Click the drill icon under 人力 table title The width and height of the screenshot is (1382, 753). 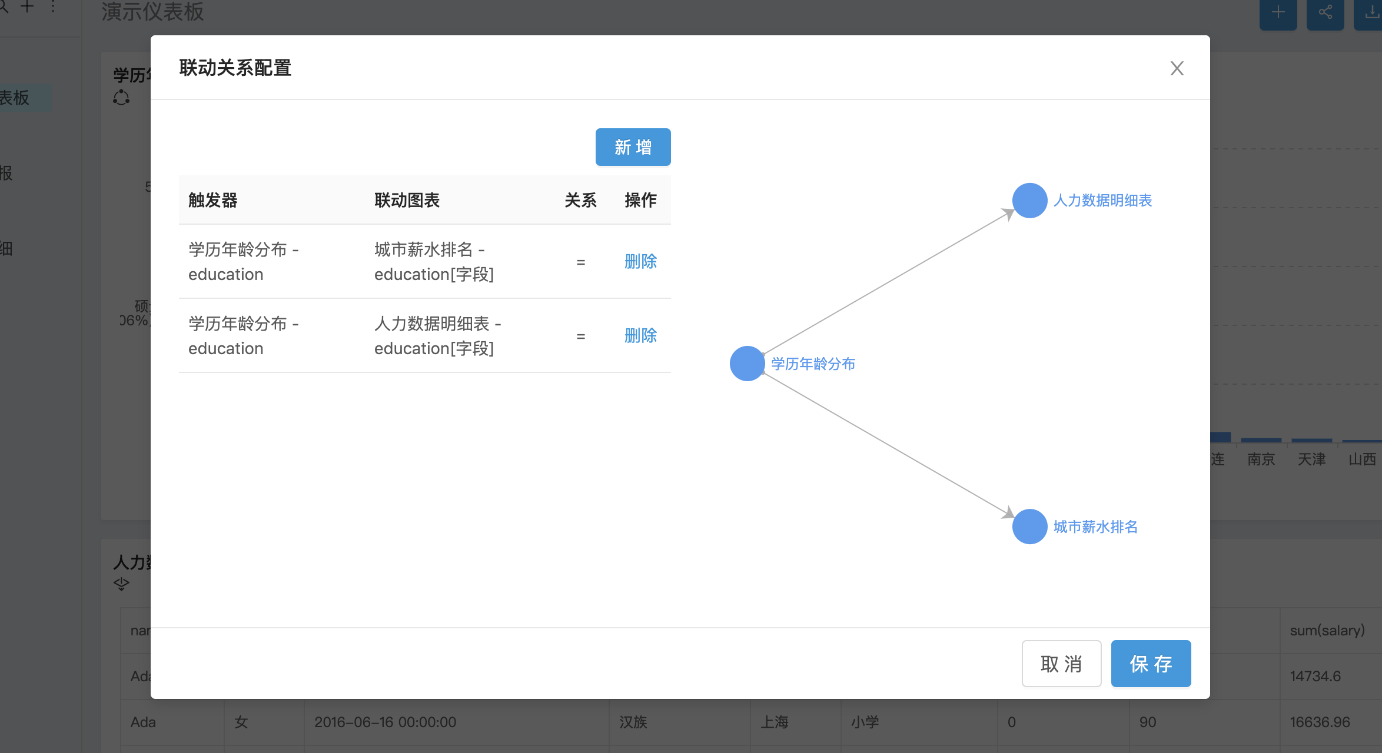point(121,584)
